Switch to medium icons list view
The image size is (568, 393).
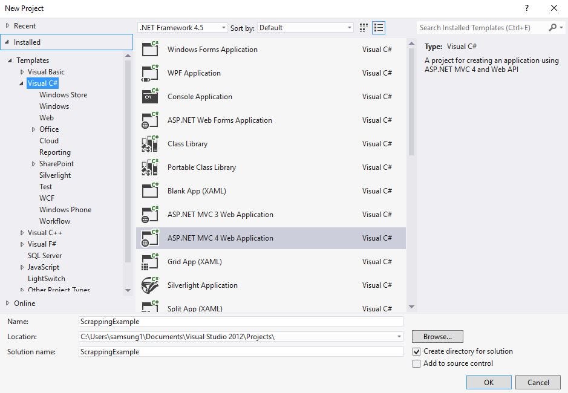(379, 28)
